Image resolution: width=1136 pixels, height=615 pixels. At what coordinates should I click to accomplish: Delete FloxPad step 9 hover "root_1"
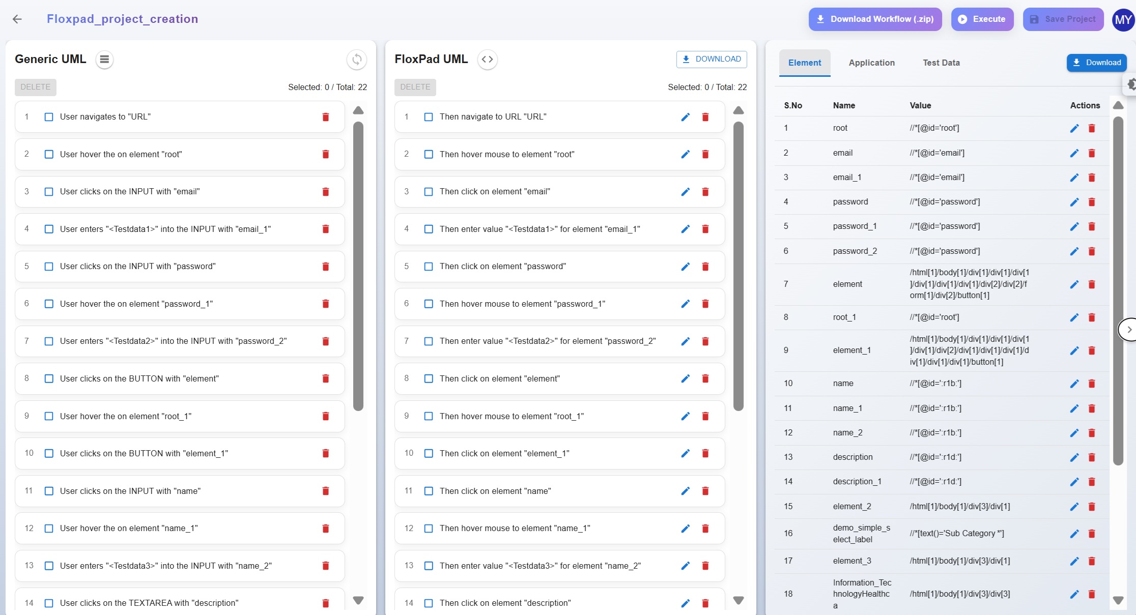coord(705,416)
